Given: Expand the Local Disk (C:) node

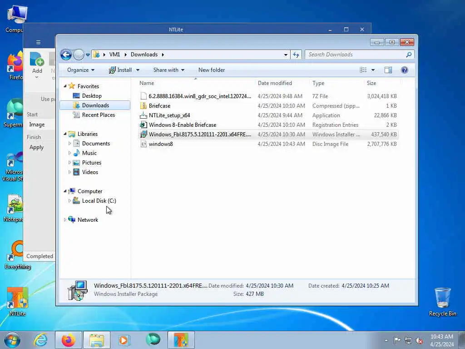Looking at the screenshot, I should point(69,201).
